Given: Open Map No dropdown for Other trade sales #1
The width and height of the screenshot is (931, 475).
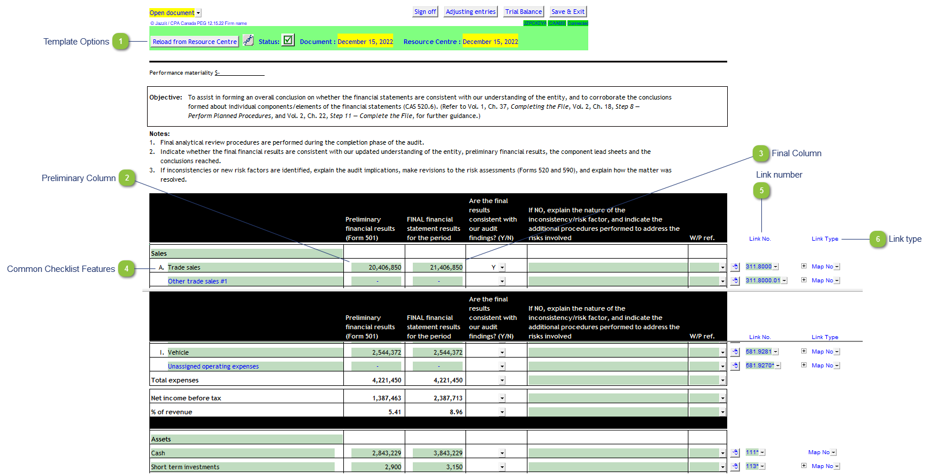Looking at the screenshot, I should click(x=837, y=281).
